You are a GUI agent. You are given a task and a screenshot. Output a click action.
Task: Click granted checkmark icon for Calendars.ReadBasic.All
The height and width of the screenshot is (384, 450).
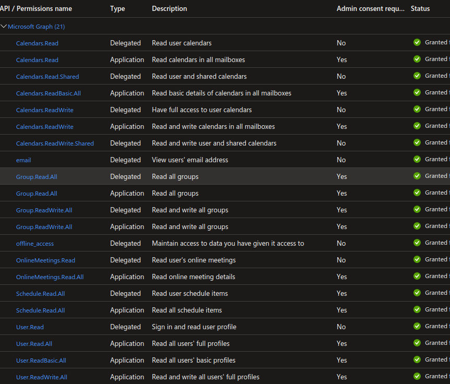[x=417, y=92]
